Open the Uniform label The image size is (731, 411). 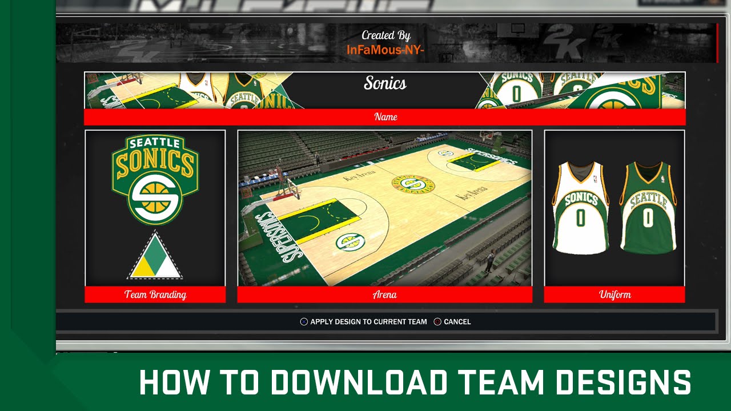[614, 295]
